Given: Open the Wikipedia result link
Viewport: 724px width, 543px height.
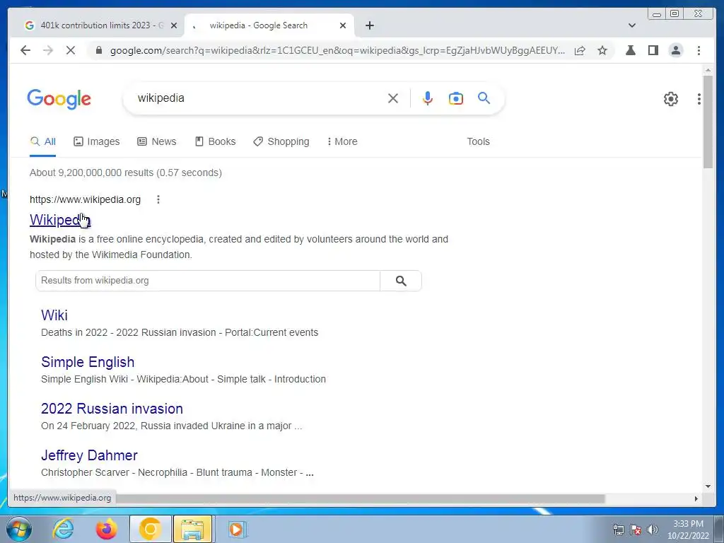Looking at the screenshot, I should coord(60,220).
